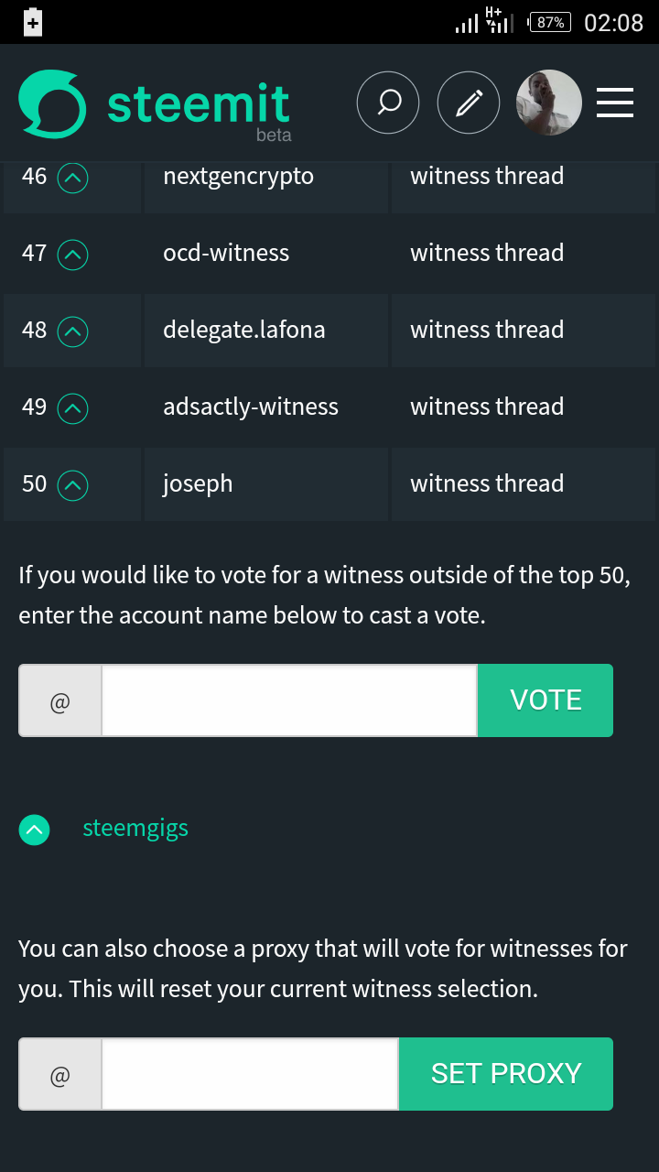Open the hamburger menu

point(615,103)
